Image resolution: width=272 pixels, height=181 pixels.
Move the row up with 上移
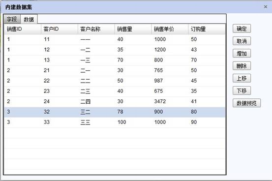tap(242, 78)
